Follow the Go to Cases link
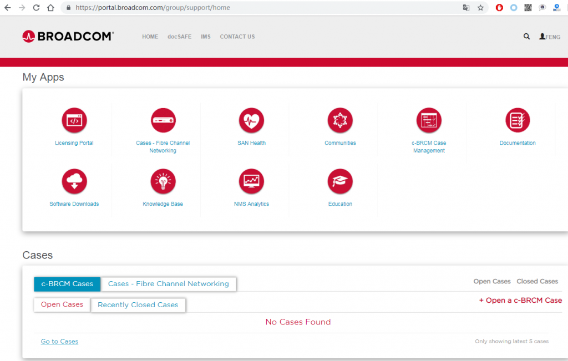 tap(59, 342)
